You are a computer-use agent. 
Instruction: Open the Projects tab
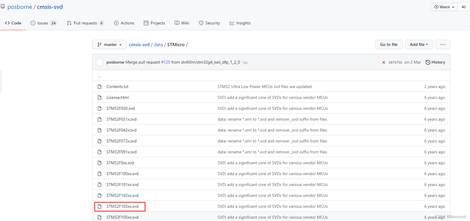(154, 23)
